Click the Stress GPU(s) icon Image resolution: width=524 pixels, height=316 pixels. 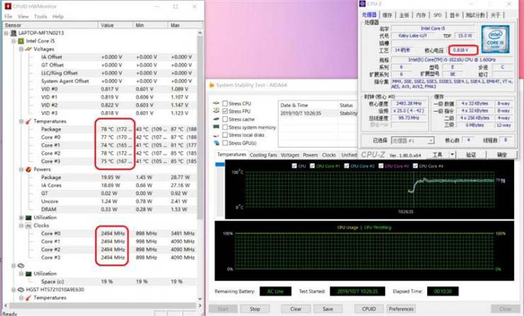coord(217,143)
